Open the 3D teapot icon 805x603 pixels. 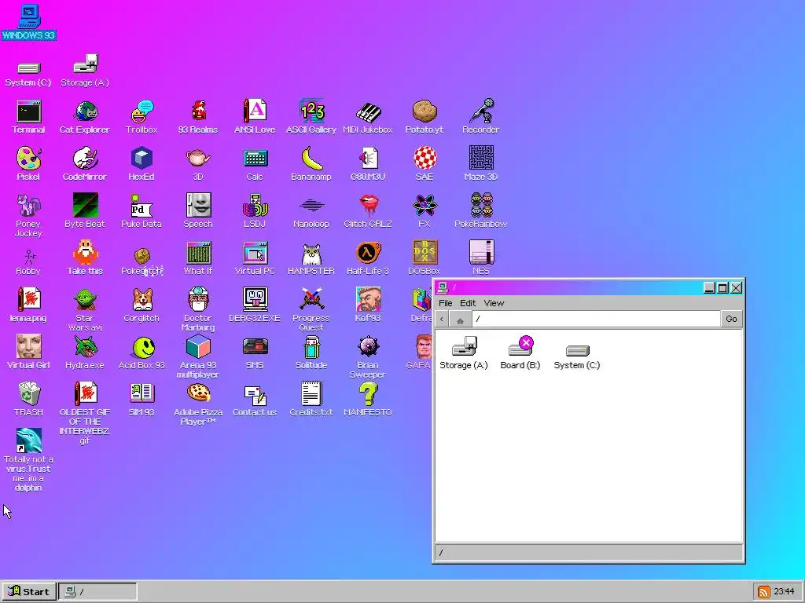(198, 164)
